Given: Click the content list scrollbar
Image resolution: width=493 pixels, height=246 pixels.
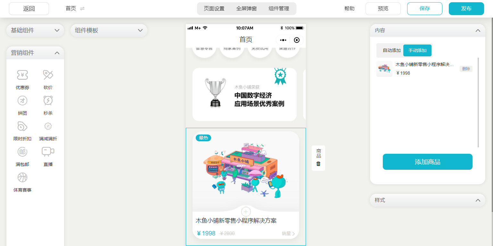Looking at the screenshot, I should point(478,102).
